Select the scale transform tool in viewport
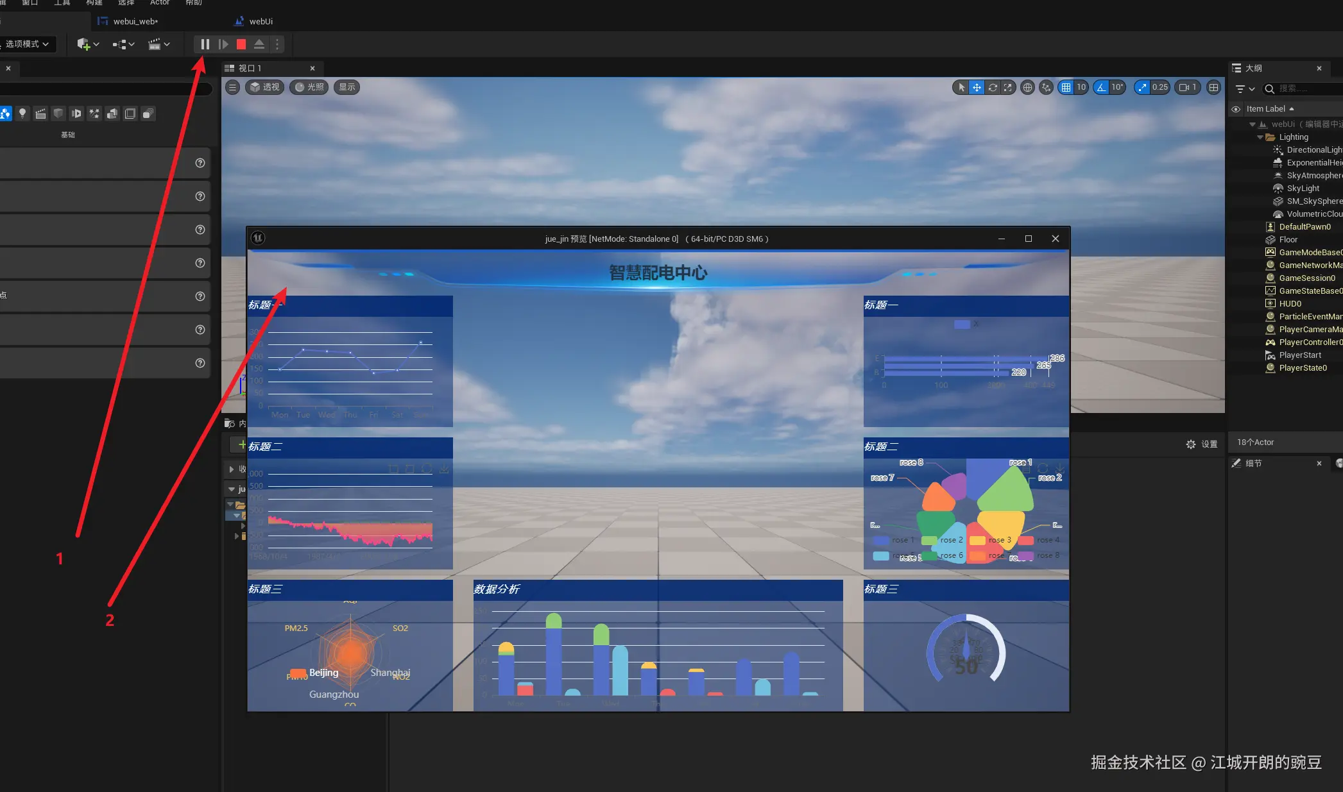The width and height of the screenshot is (1343, 792). (1008, 88)
